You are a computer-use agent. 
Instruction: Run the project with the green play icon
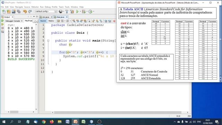click(77, 11)
